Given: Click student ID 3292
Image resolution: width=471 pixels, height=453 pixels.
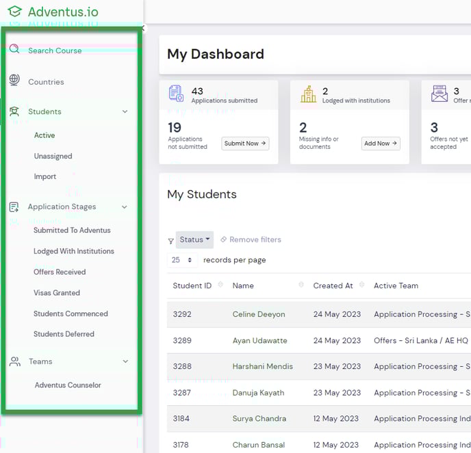Looking at the screenshot, I should [182, 314].
